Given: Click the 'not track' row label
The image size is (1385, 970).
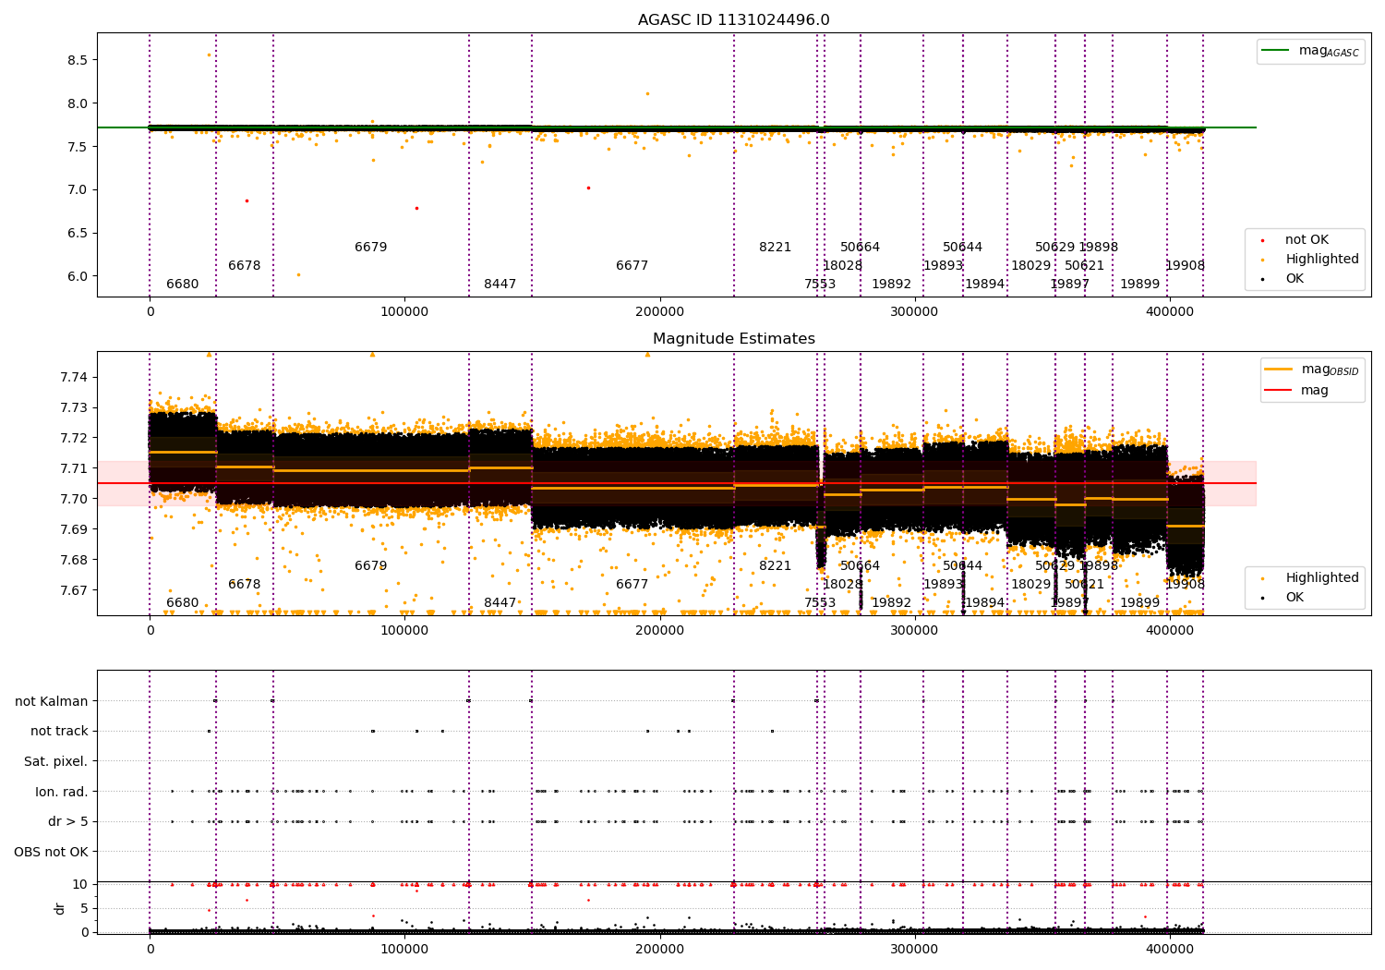Looking at the screenshot, I should point(59,732).
